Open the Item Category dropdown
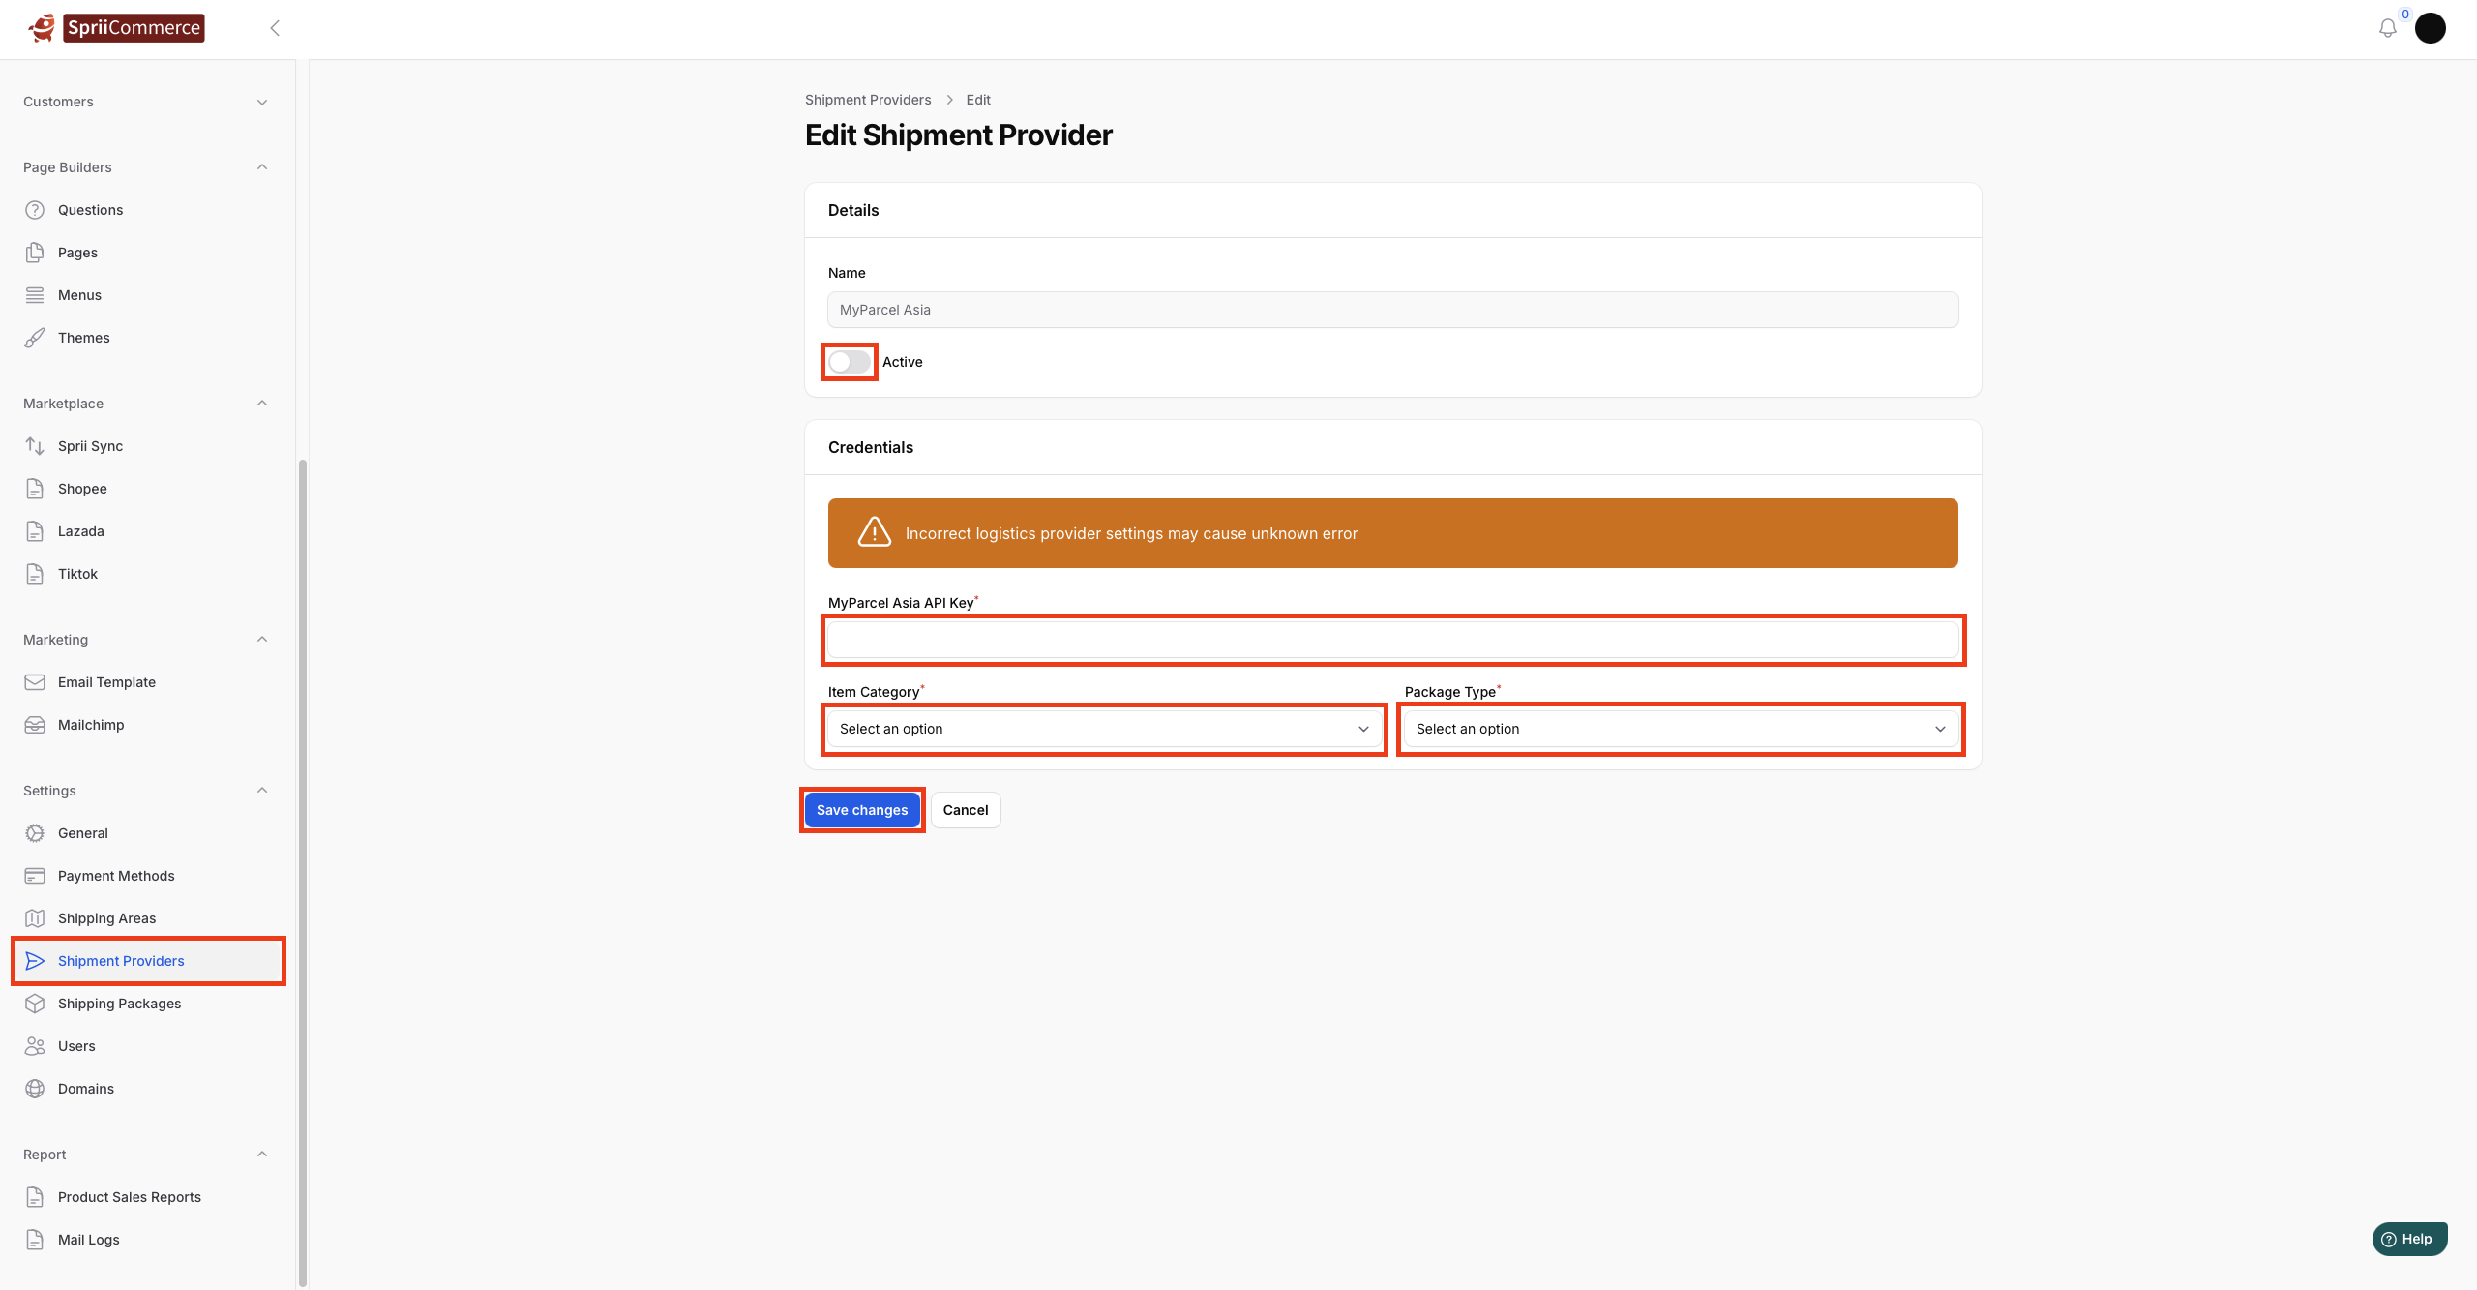Image resolution: width=2477 pixels, height=1290 pixels. [1103, 729]
